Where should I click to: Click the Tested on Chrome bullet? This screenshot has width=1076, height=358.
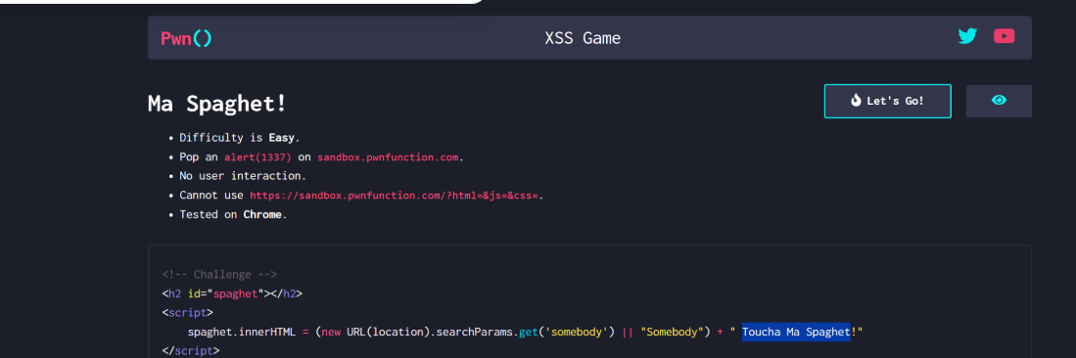click(233, 214)
